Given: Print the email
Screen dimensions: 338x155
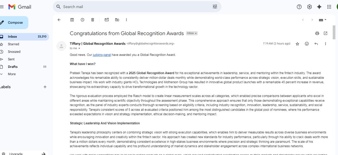Looking at the screenshot, I should [x=317, y=33].
